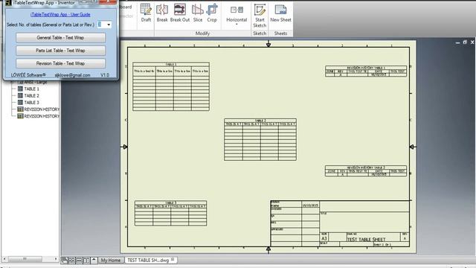Click the browser scrollbar right arrow
Viewport: 476px width, 268px height.
(x=56, y=259)
